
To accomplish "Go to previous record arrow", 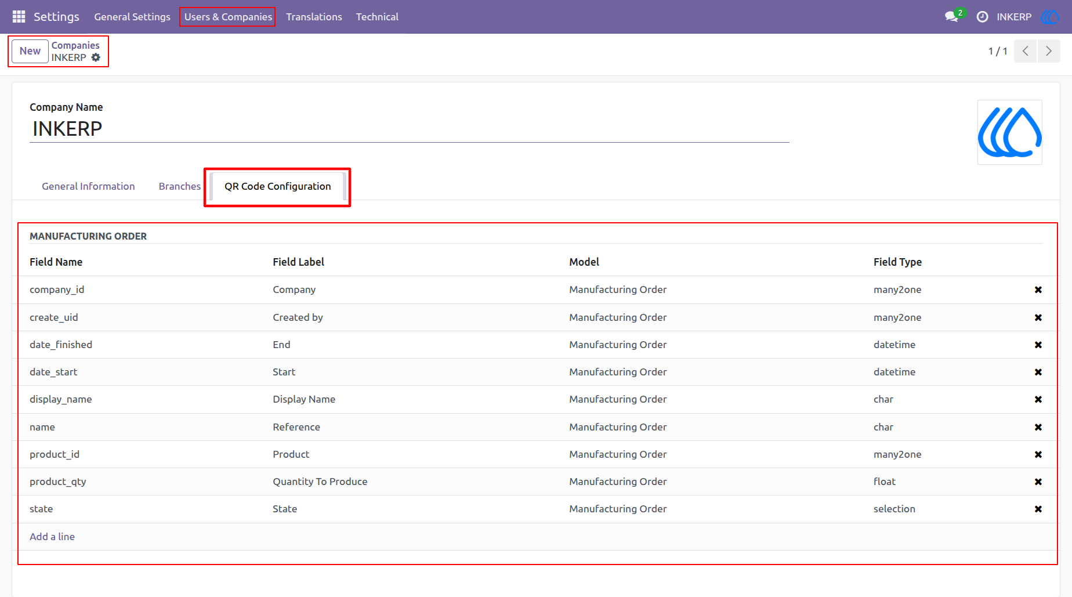I will 1026,51.
